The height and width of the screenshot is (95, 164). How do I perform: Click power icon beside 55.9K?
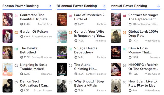tap(76, 24)
